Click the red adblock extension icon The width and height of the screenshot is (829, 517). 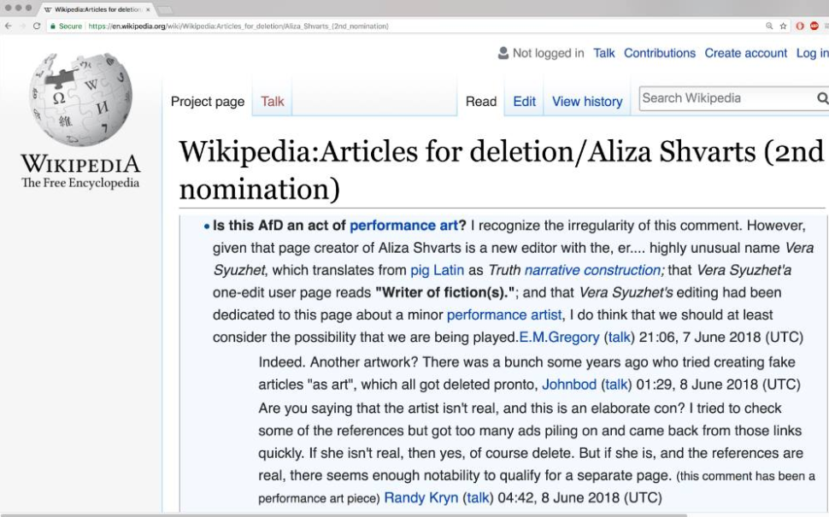point(814,26)
